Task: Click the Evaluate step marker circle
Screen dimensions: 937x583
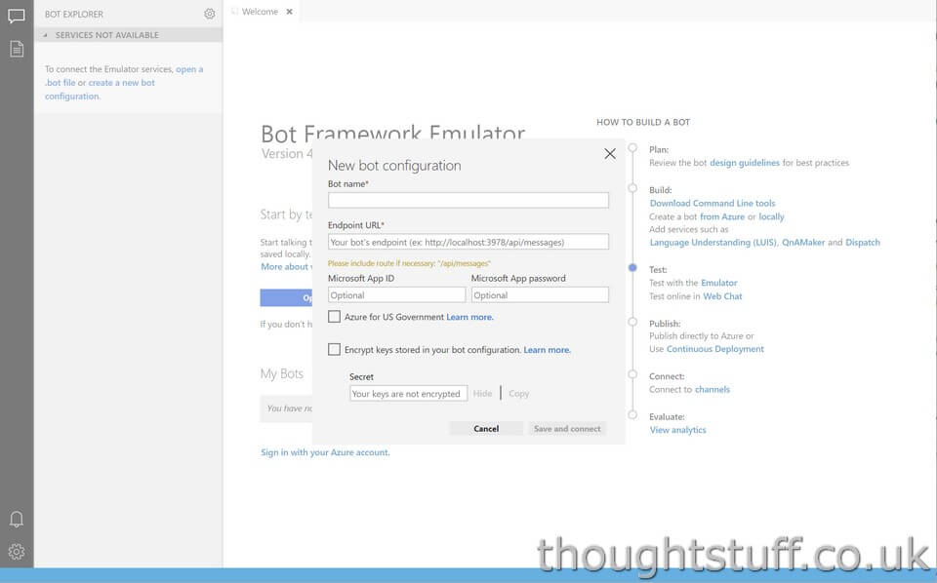Action: pyautogui.click(x=632, y=414)
